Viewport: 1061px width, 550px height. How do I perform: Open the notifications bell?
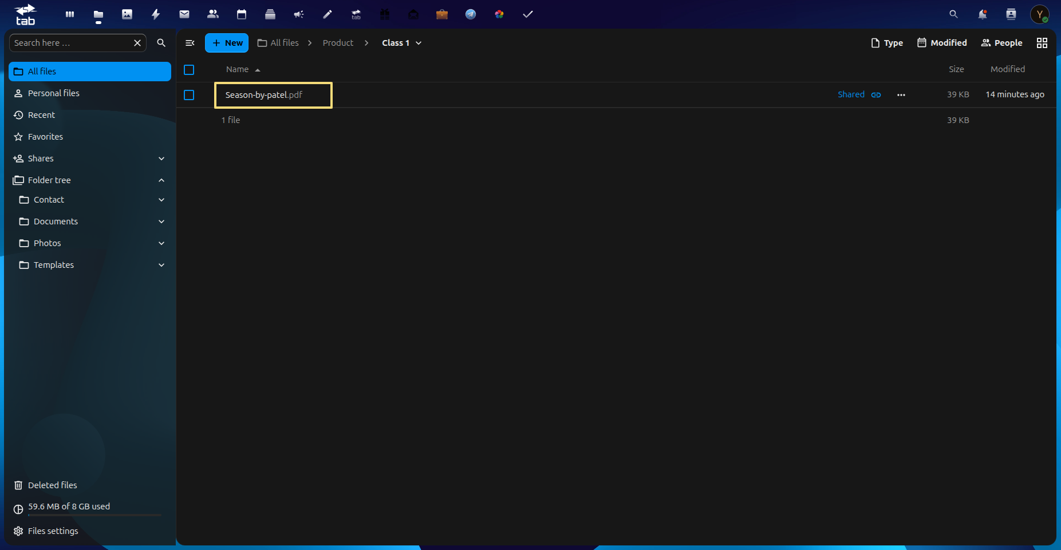[x=983, y=14]
